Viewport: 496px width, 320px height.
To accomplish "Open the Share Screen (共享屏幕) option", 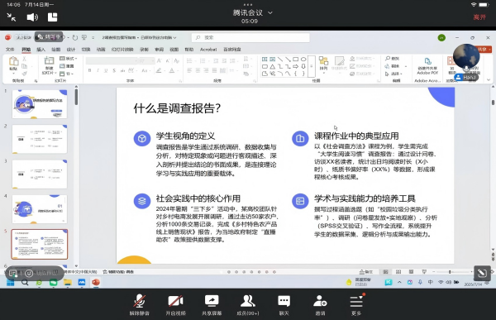I will 212,305.
